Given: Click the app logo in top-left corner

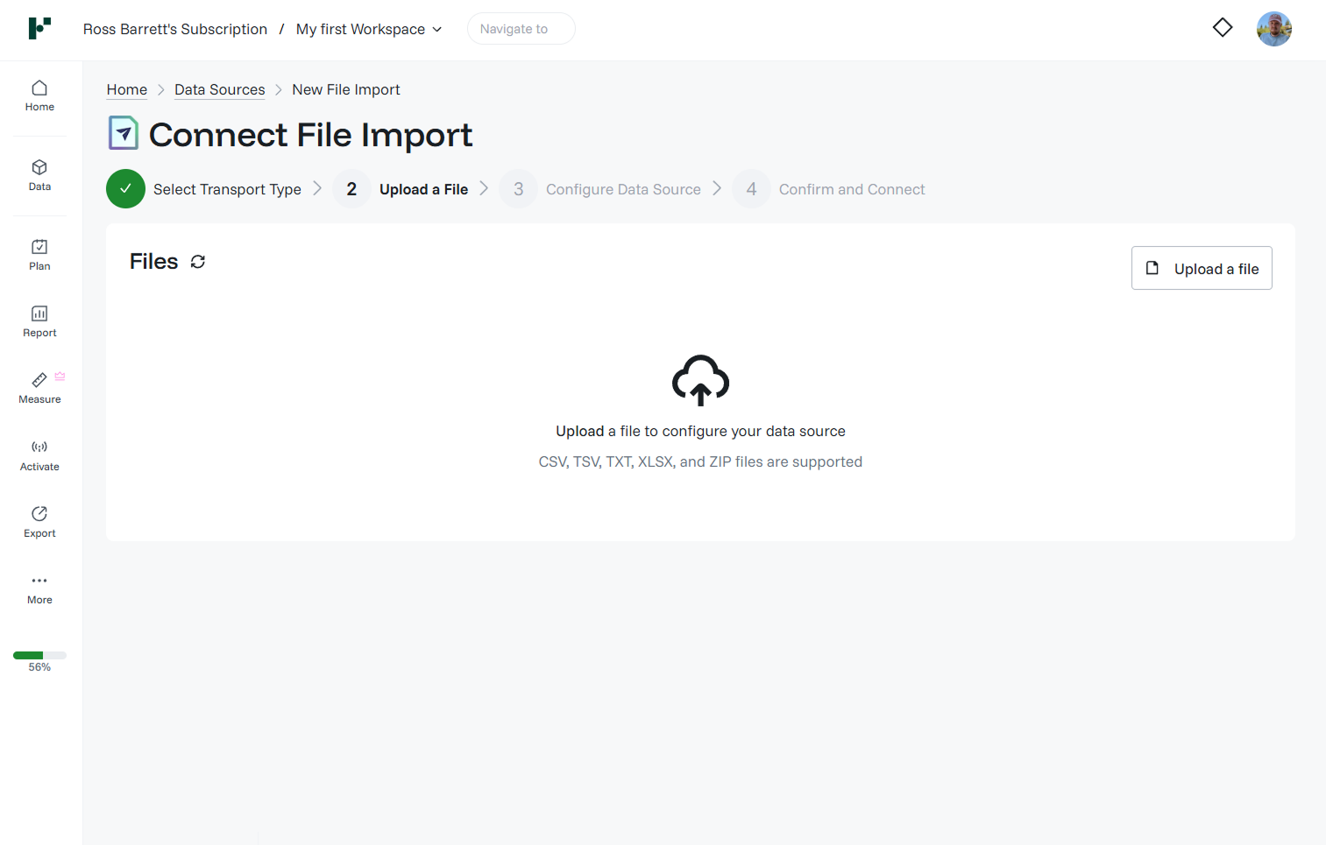Looking at the screenshot, I should (x=39, y=28).
